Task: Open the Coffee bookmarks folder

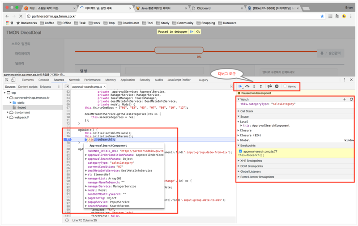Action: pos(47,23)
